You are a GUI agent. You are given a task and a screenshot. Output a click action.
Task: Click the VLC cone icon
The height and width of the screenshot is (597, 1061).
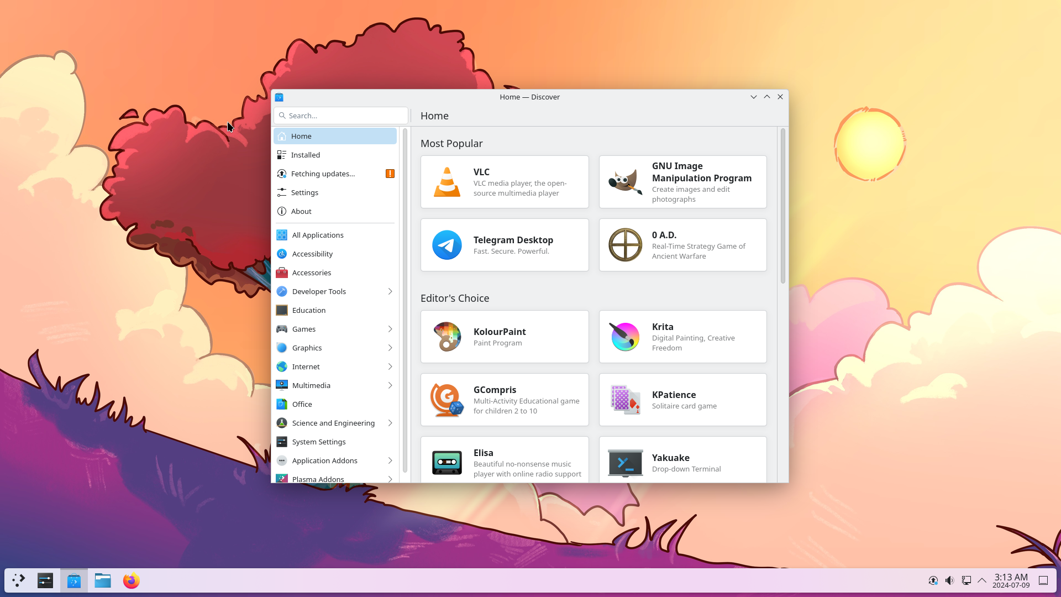[447, 182]
